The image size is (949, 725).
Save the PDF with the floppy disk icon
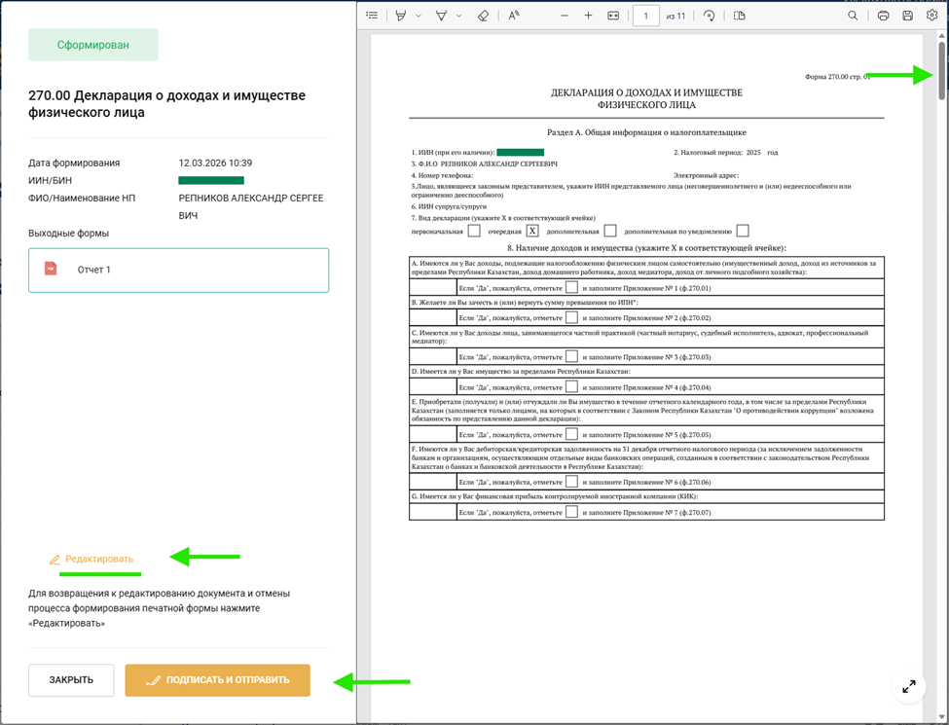(x=907, y=16)
